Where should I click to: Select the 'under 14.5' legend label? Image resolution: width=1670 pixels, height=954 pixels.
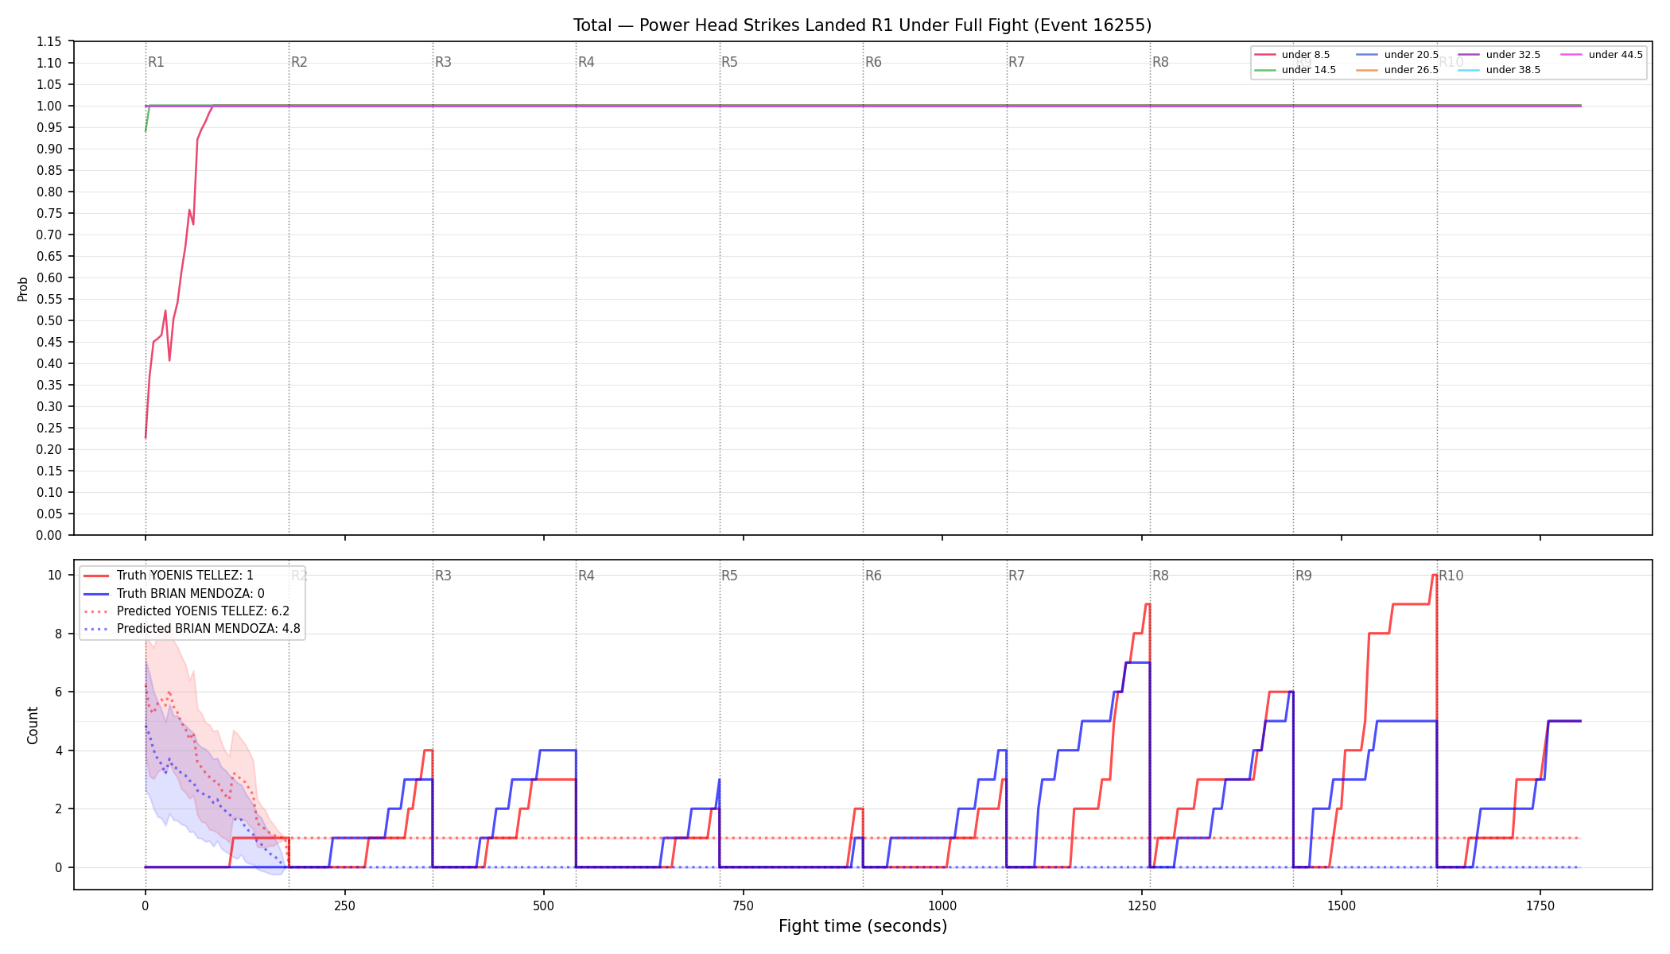point(1309,70)
